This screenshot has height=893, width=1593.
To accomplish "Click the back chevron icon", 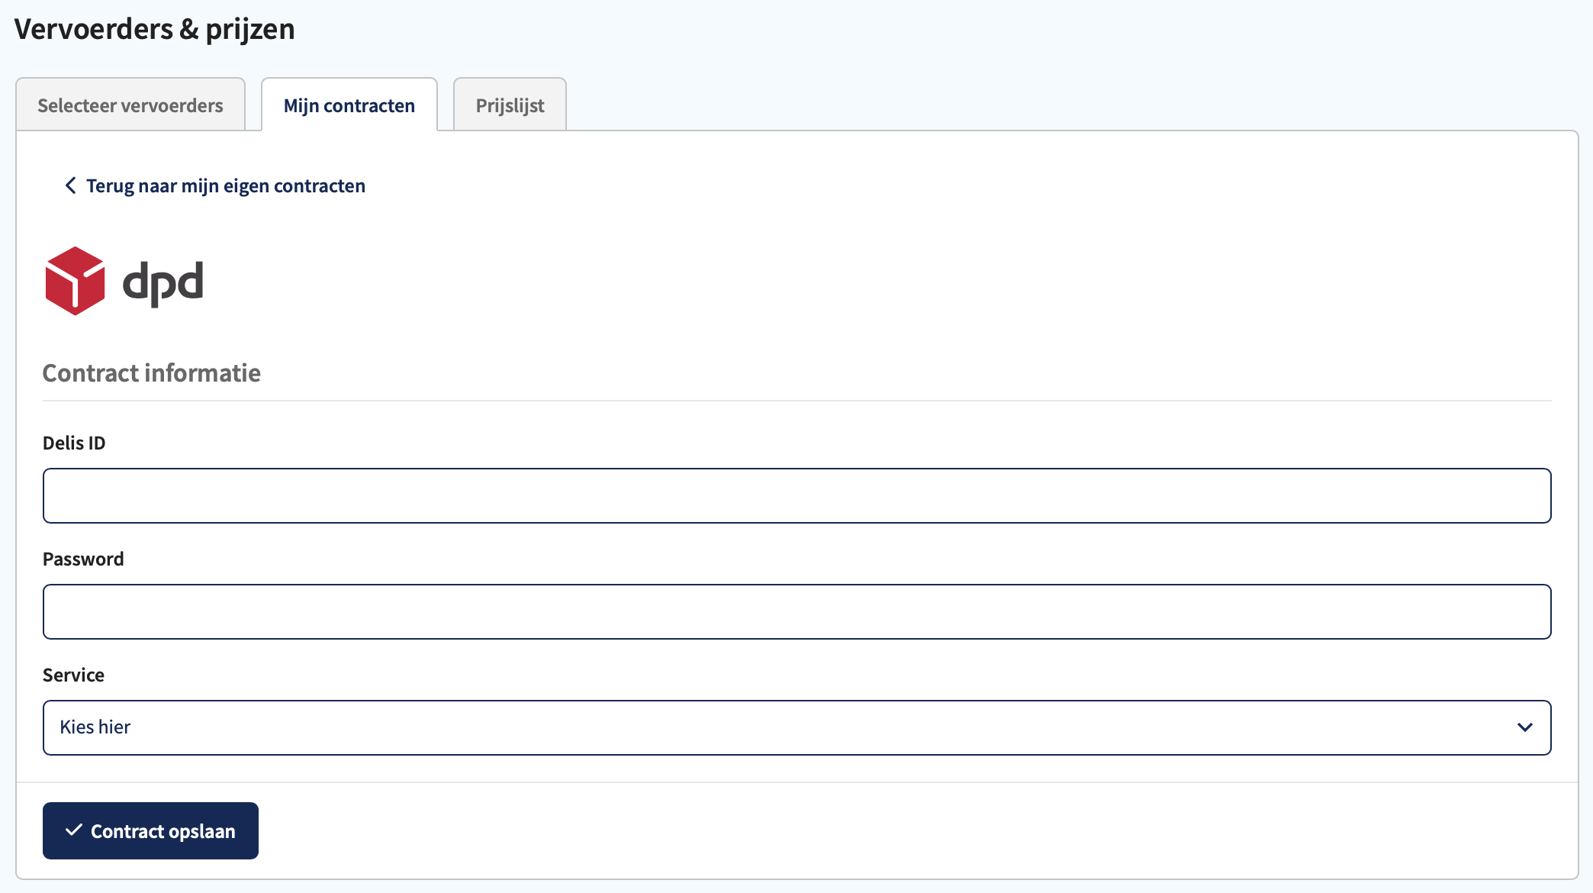I will click(x=70, y=185).
